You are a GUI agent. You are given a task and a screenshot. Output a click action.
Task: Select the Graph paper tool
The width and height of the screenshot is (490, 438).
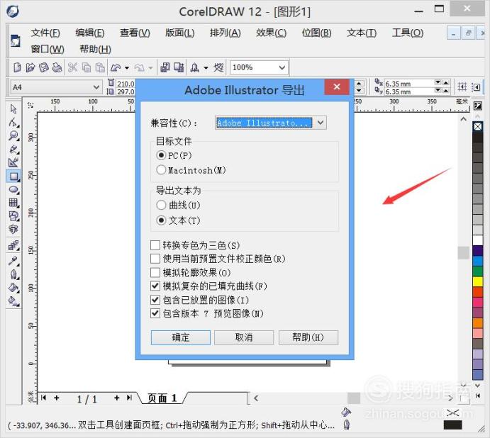[13, 203]
